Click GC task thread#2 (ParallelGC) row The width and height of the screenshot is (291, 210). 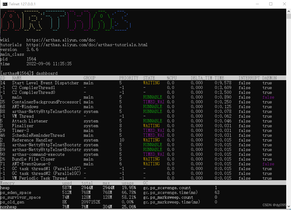tap(46, 173)
